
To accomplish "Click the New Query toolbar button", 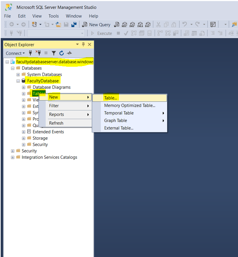I will click(x=96, y=25).
